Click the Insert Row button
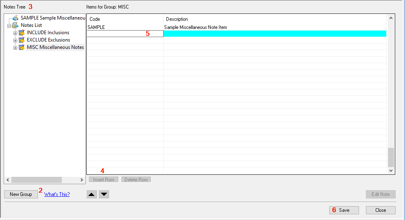Screen dimensions: 405x220 point(103,180)
